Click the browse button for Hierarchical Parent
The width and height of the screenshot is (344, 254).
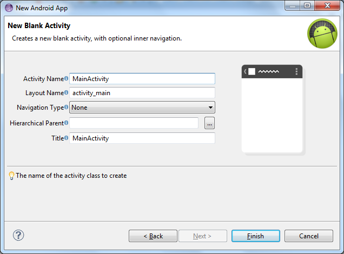coord(210,123)
